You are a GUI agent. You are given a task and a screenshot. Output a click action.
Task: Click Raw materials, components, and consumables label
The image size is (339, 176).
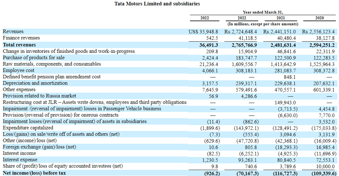(x=52, y=64)
